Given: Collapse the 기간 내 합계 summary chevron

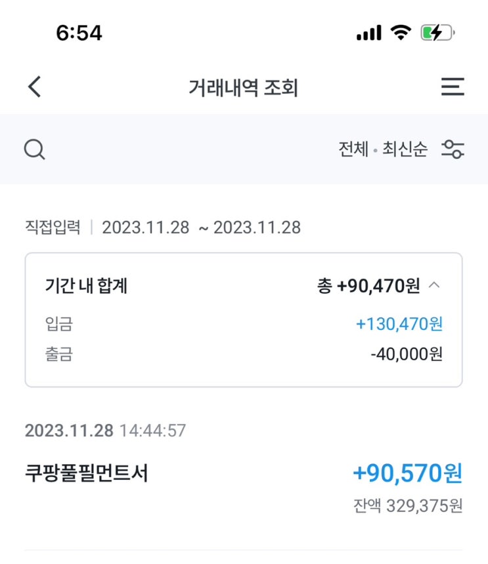Looking at the screenshot, I should [x=434, y=286].
